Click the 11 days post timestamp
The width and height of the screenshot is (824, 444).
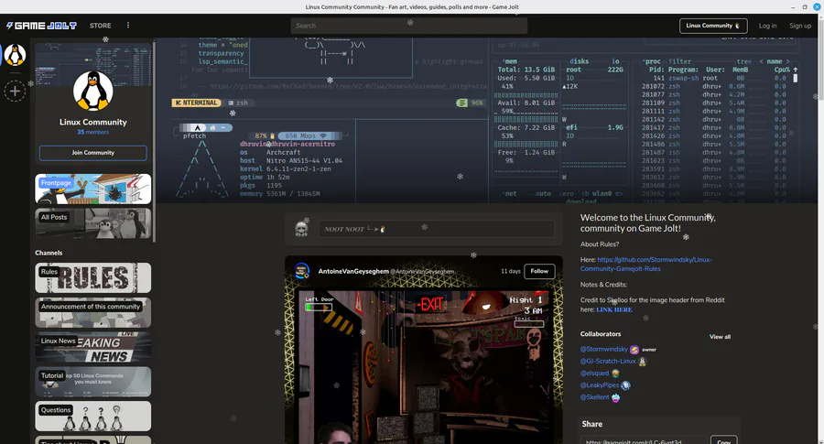coord(510,271)
